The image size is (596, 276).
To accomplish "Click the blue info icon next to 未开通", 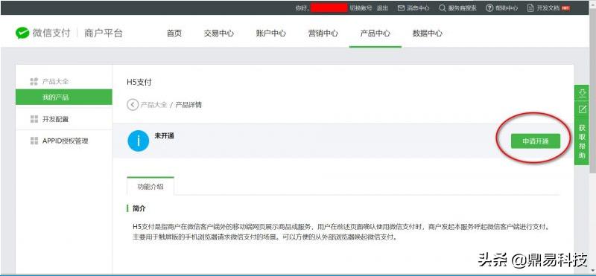I will click(x=139, y=141).
